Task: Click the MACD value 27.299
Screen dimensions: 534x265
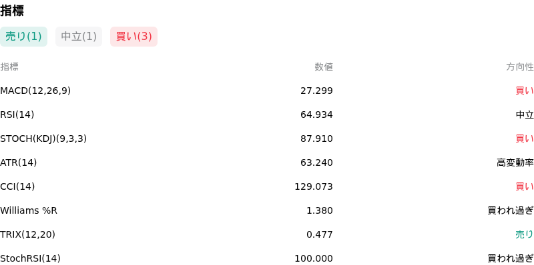Action: pyautogui.click(x=316, y=91)
